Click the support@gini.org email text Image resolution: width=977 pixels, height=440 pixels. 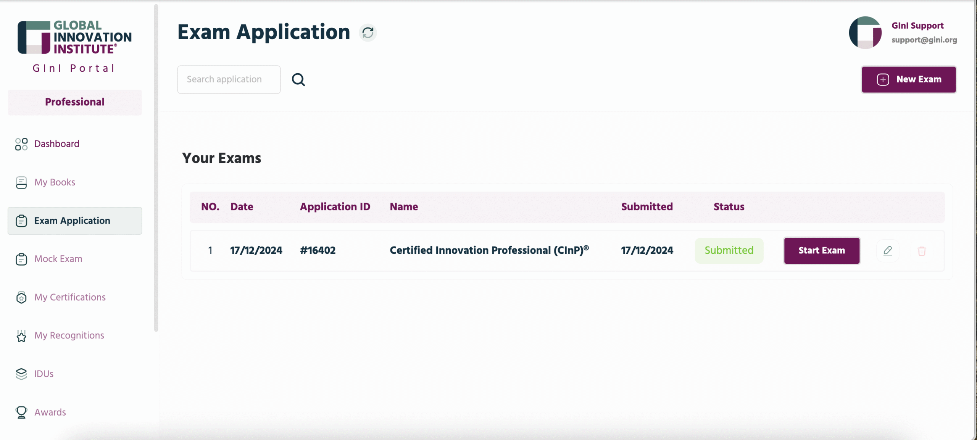click(x=924, y=40)
